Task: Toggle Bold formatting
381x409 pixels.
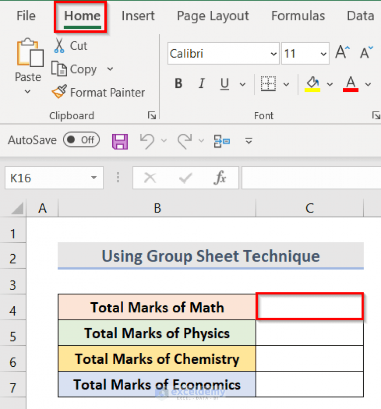Action: [178, 83]
